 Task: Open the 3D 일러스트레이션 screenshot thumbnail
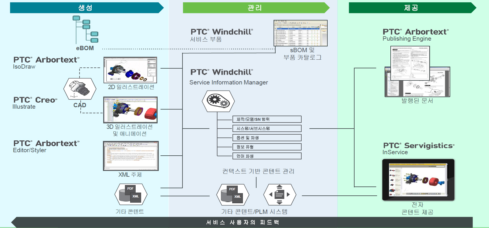click(x=130, y=110)
